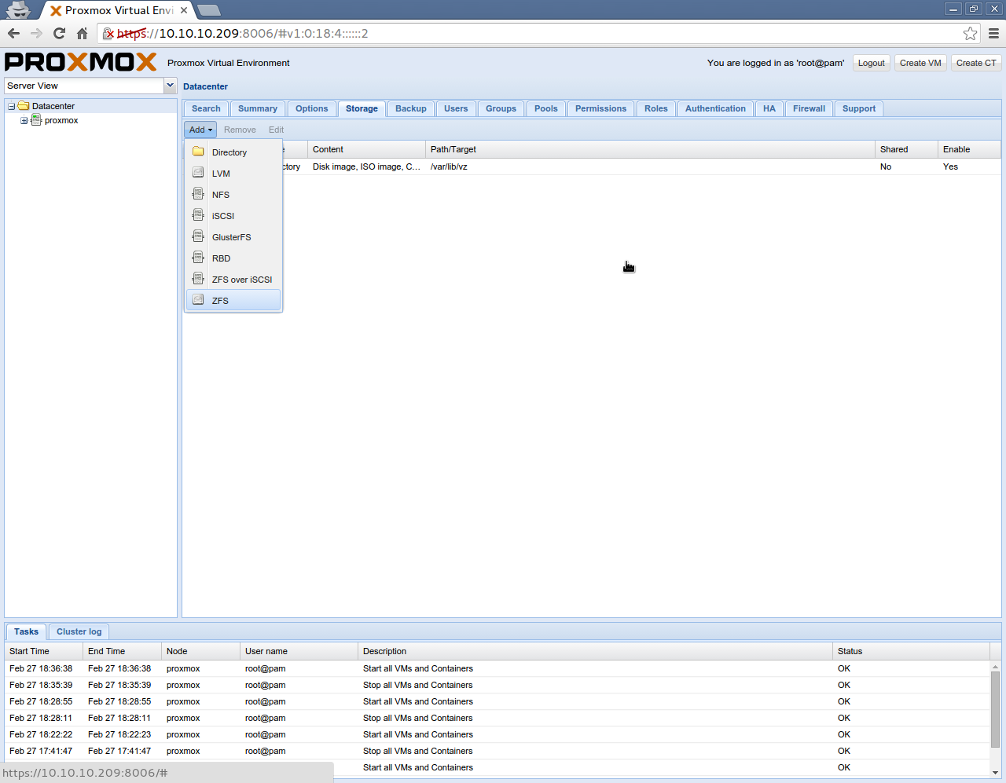Select the task started at Feb 27 18:36:38

coord(497,668)
